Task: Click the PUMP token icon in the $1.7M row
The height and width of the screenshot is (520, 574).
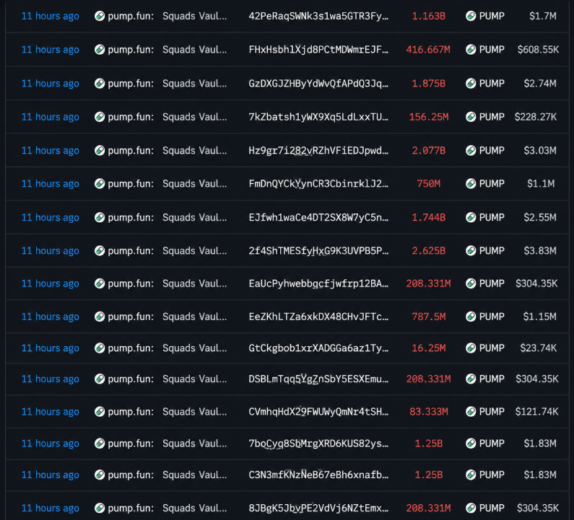Action: (471, 16)
